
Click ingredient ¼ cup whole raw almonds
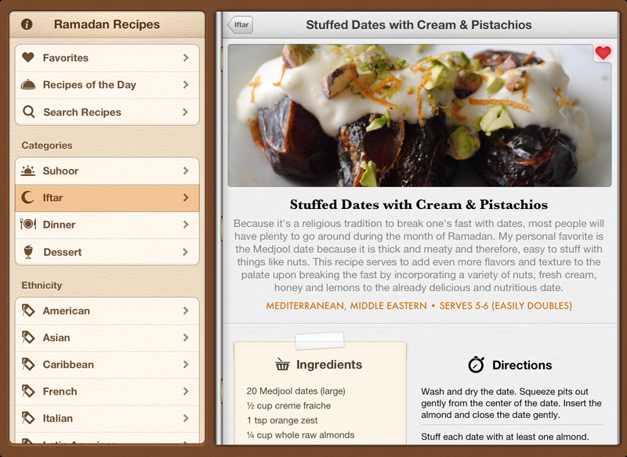(x=300, y=434)
